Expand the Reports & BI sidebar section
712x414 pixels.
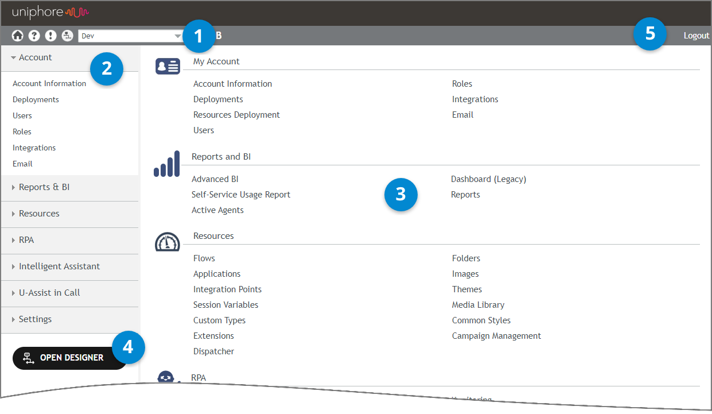69,188
